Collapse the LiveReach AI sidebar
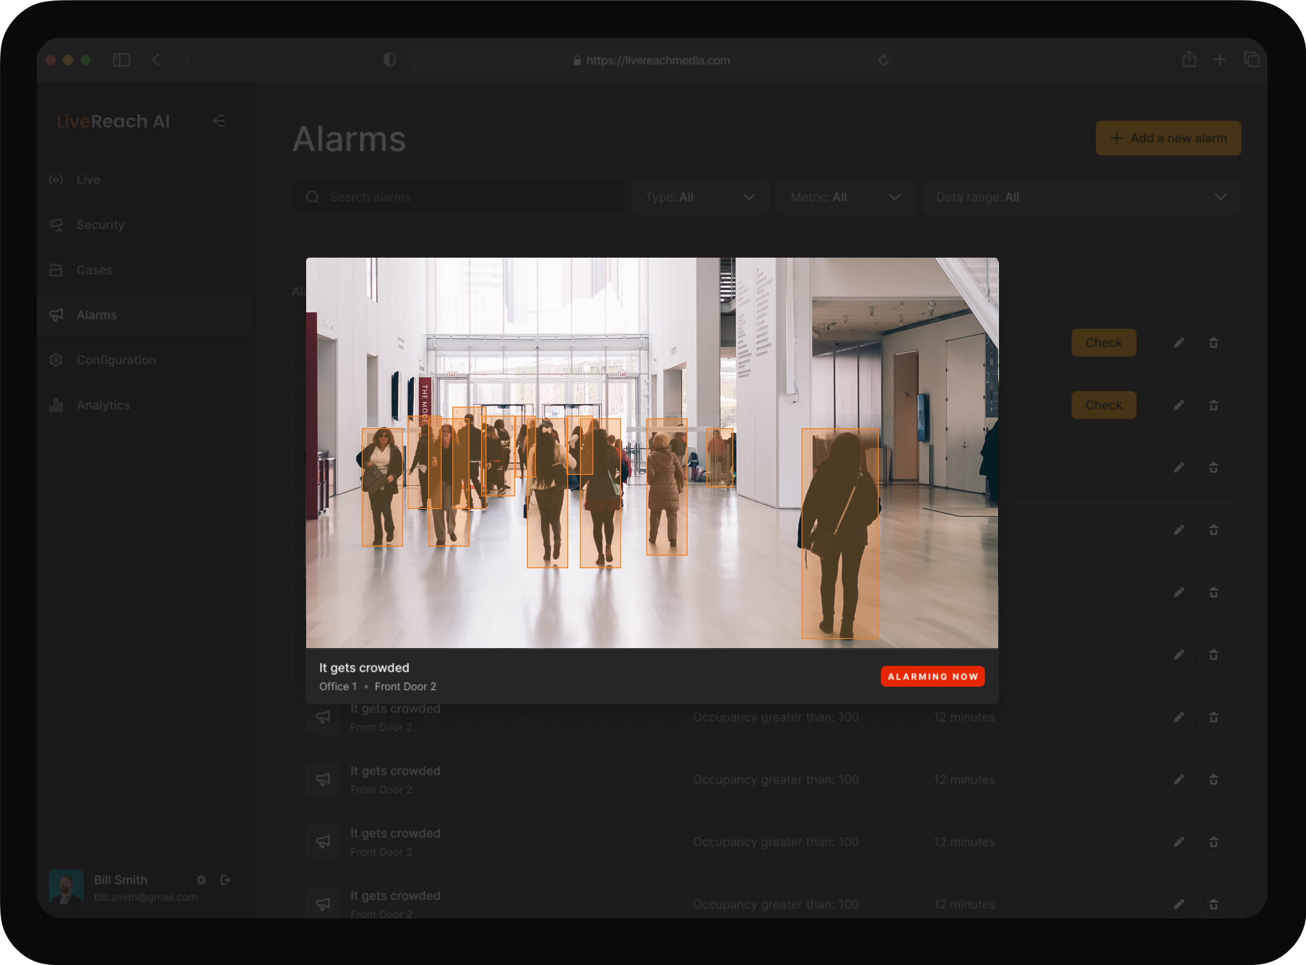 [219, 121]
